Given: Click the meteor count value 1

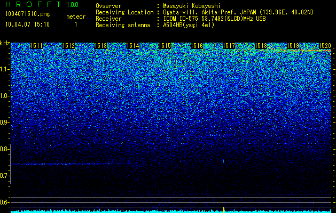Looking at the screenshot, I should click(76, 24).
